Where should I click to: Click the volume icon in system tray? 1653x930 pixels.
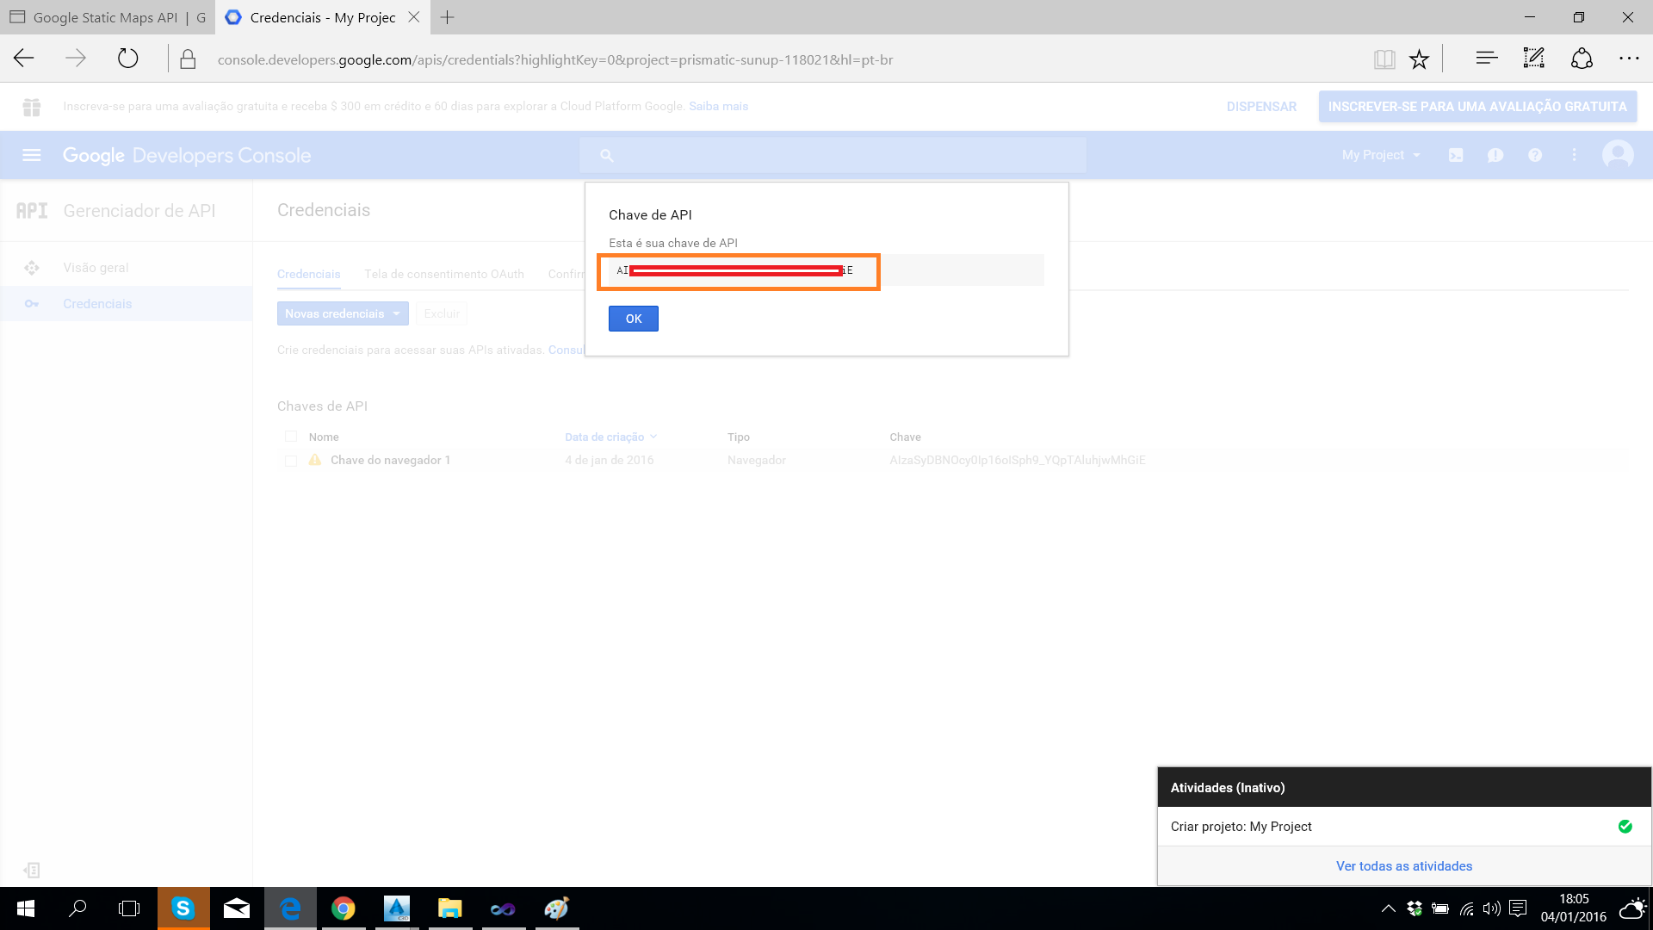coord(1492,908)
